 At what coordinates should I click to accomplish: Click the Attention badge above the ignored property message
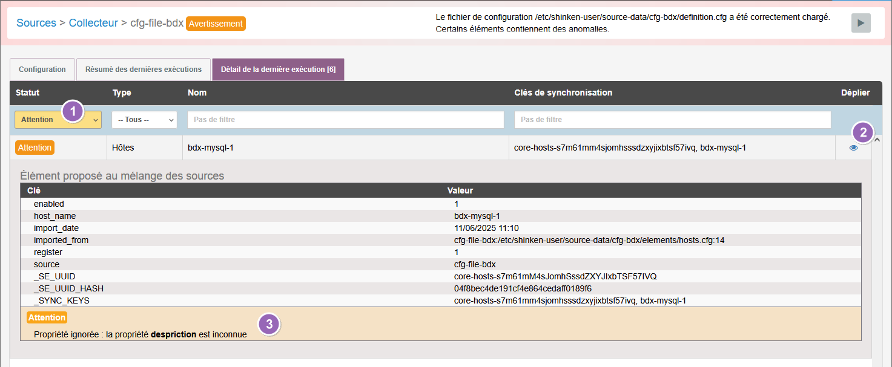(x=47, y=317)
